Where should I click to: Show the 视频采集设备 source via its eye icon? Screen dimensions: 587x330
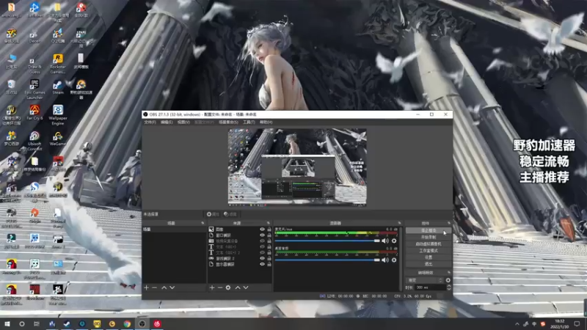tap(262, 241)
